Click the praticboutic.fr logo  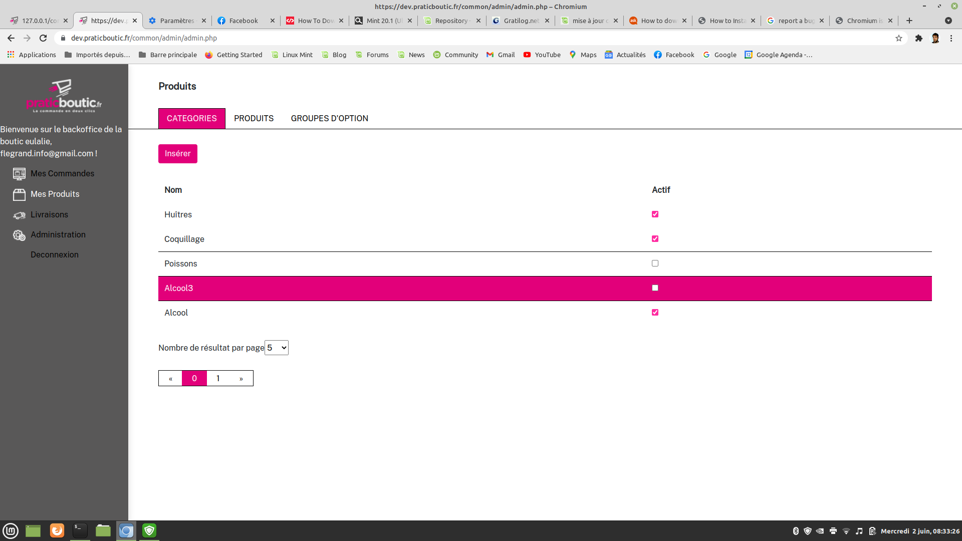pyautogui.click(x=64, y=96)
